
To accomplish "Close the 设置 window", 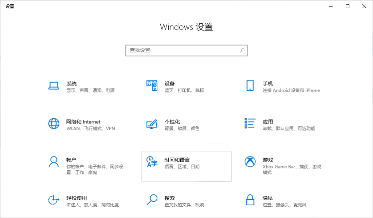I will pyautogui.click(x=364, y=6).
